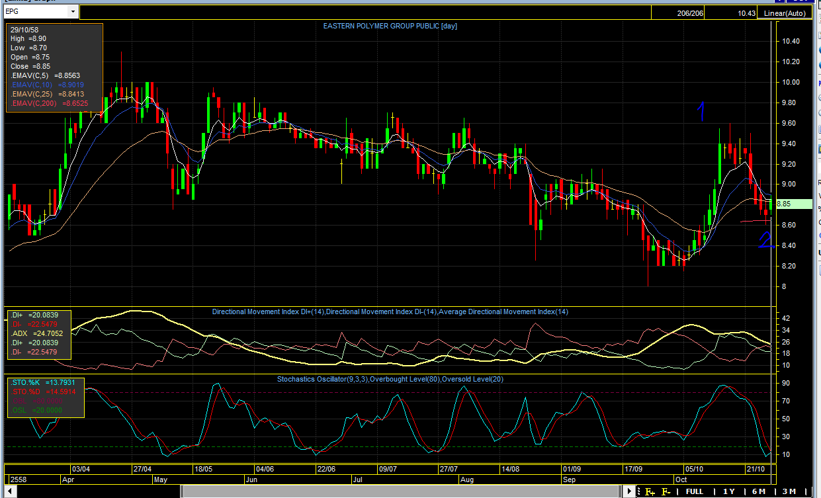Screen dimensions: 821x498
Task: Click the F- zoom-out icon
Action: [666, 491]
